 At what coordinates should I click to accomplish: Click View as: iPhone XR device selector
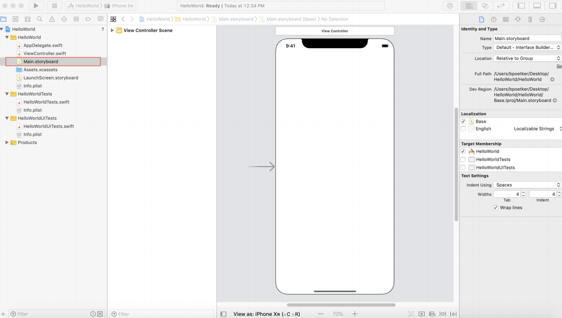click(x=266, y=314)
